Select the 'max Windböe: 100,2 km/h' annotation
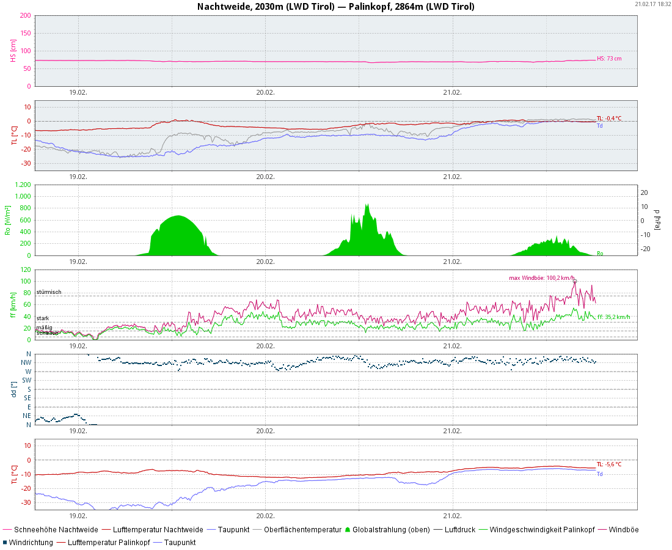The image size is (672, 550). (542, 278)
